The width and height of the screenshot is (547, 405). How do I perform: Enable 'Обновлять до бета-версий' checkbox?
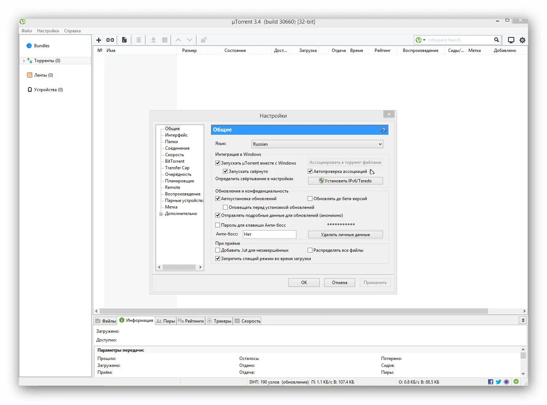(x=310, y=199)
